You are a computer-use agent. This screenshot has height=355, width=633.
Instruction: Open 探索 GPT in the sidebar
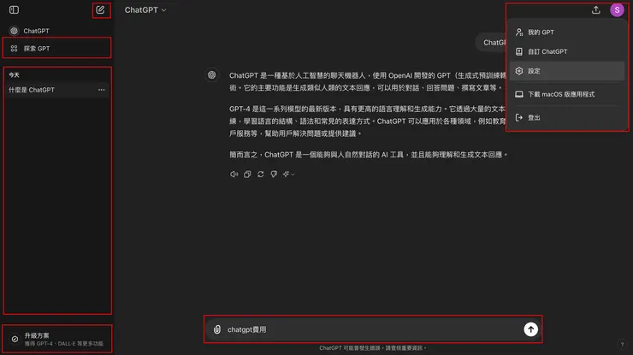coord(56,49)
